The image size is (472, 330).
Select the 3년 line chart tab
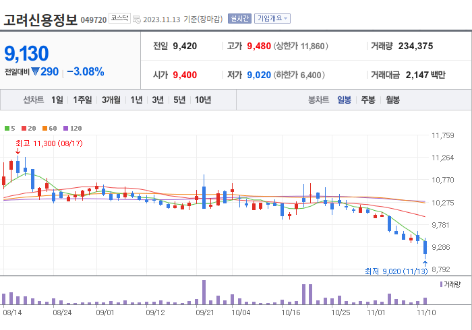click(x=158, y=100)
